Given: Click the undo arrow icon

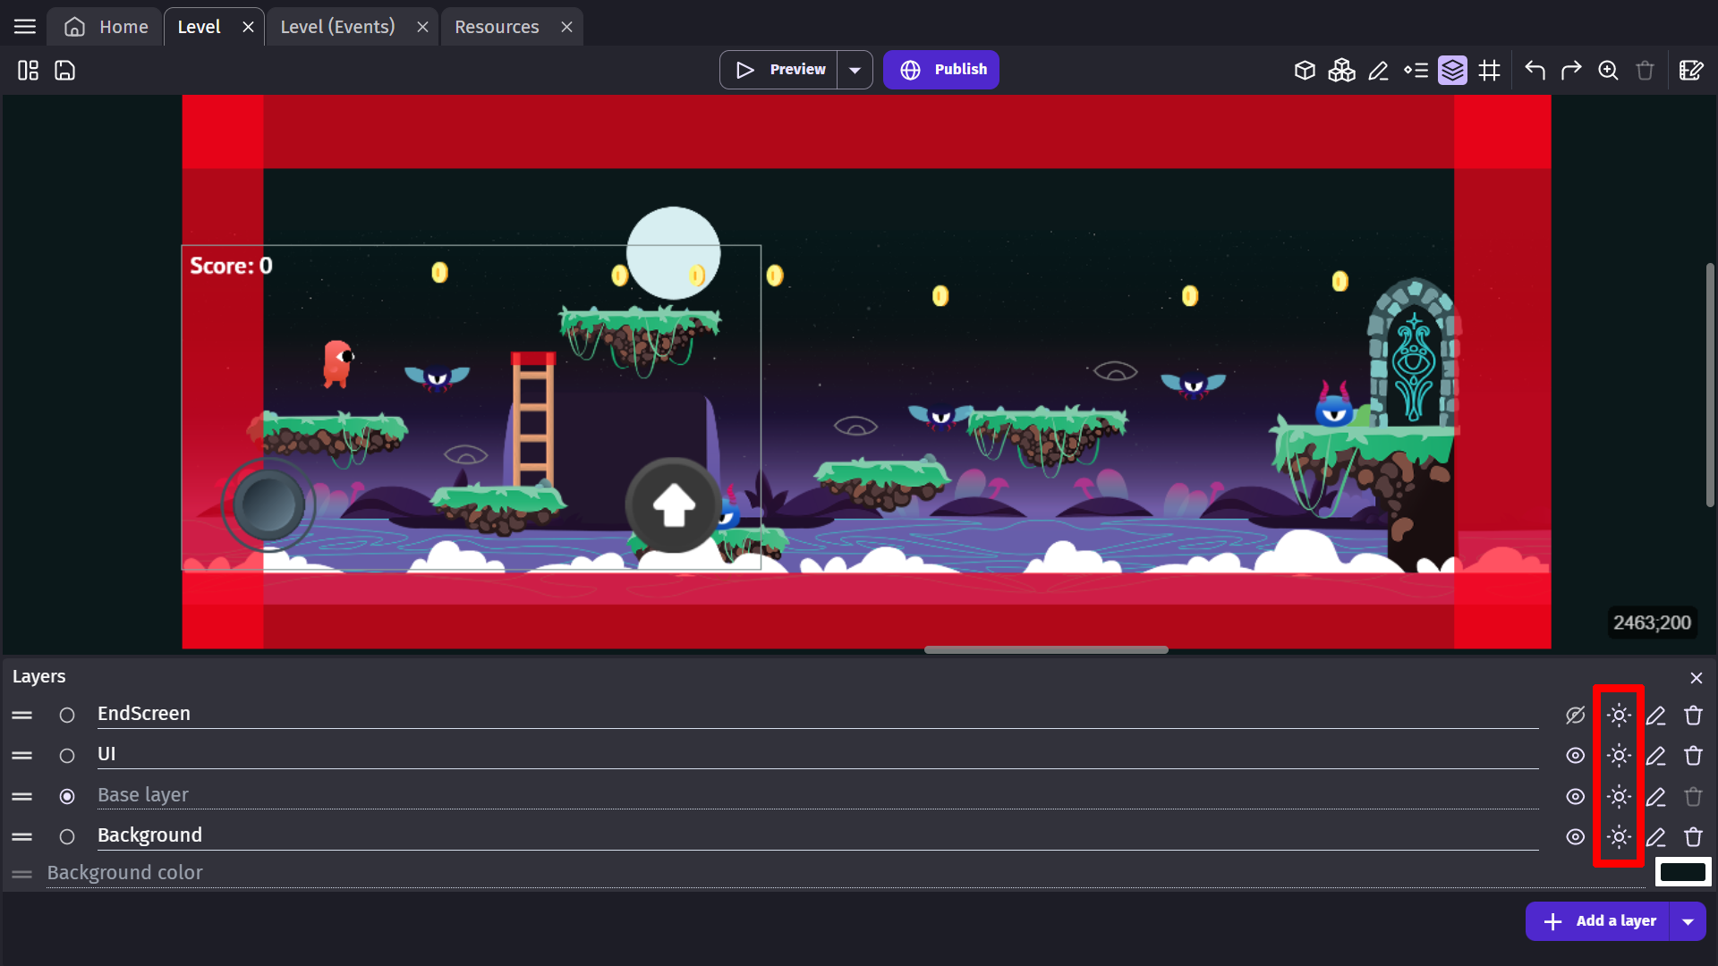Looking at the screenshot, I should coord(1535,70).
